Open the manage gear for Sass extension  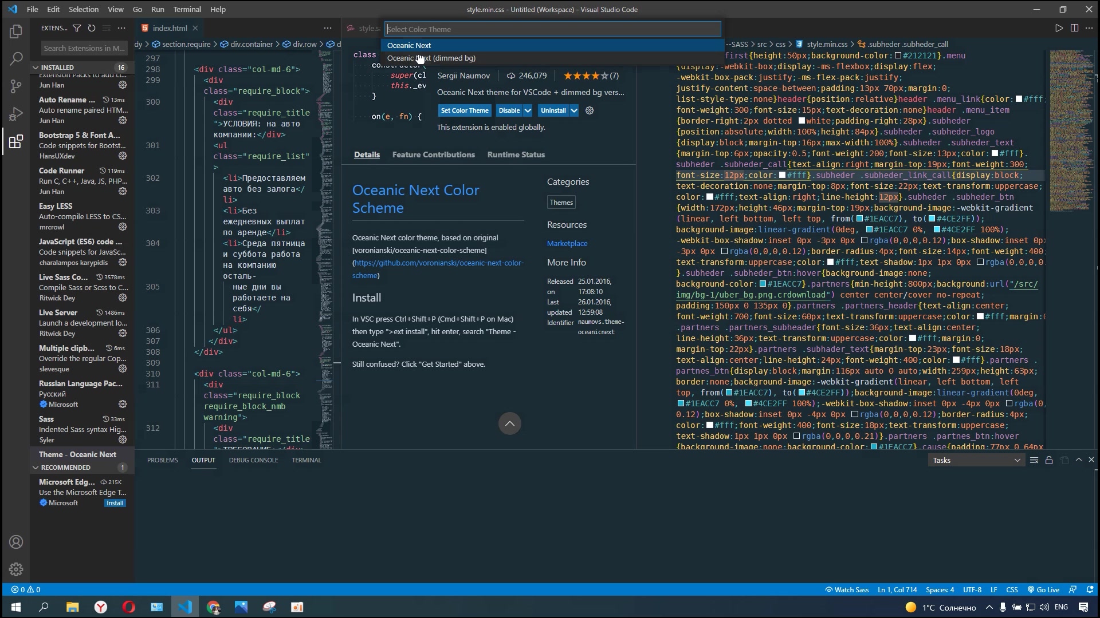[123, 439]
